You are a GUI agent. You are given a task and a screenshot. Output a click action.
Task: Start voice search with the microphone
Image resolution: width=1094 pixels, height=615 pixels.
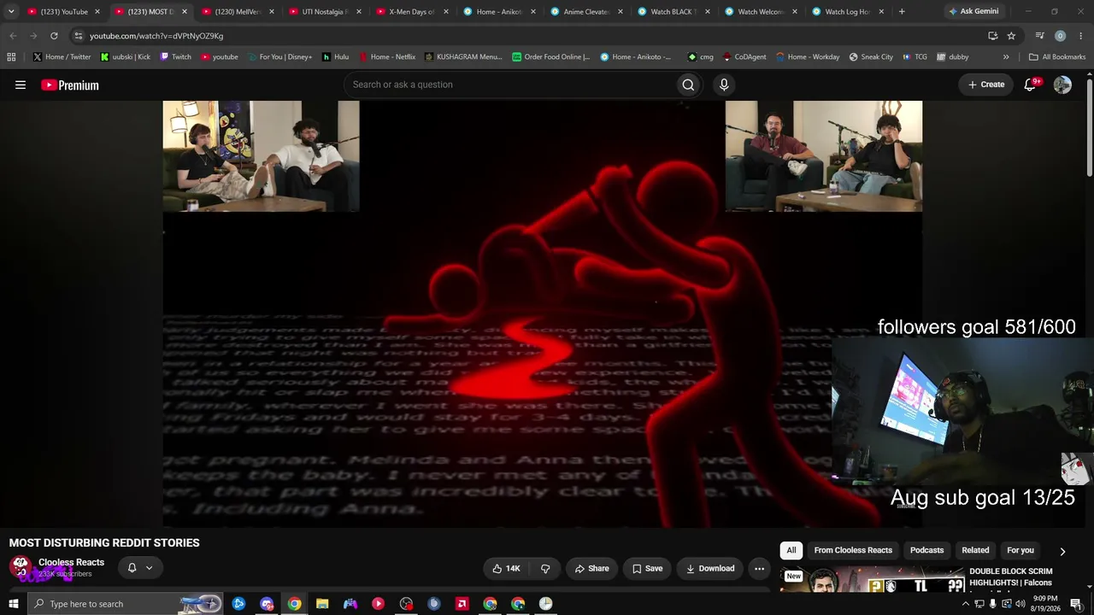(724, 85)
